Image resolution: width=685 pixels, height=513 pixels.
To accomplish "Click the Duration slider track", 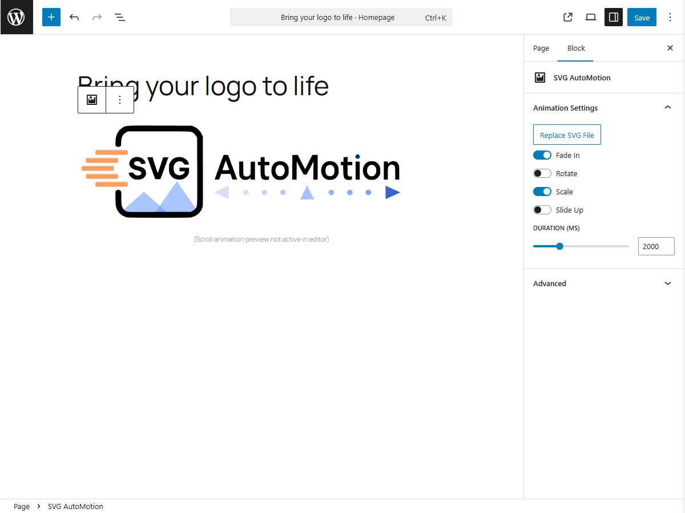I will point(594,246).
